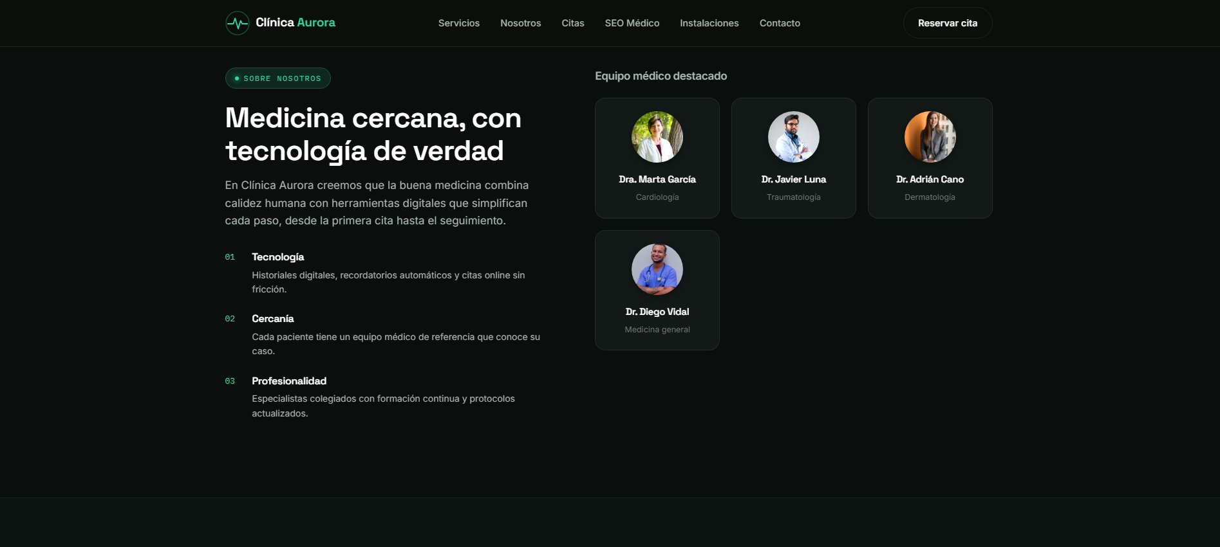Click the Tecnología feature title
Screen dimensions: 1220x547
click(278, 257)
